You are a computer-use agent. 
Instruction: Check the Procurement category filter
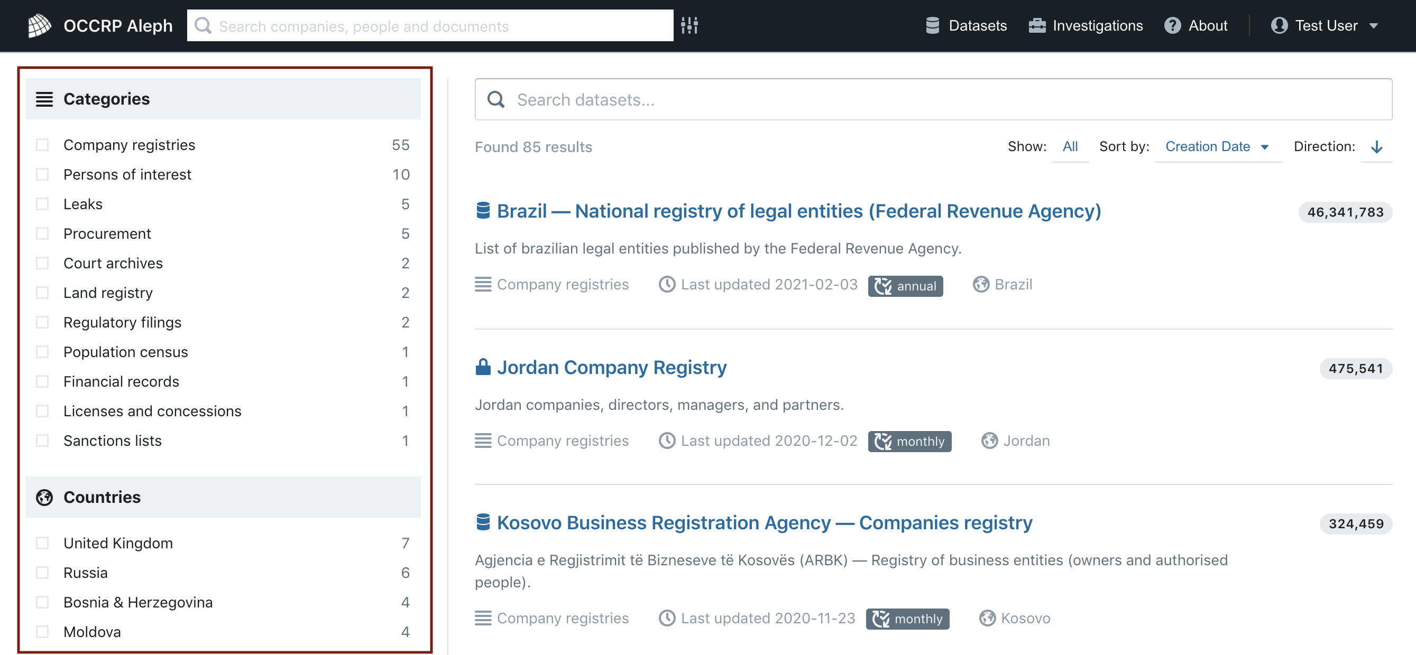coord(42,234)
